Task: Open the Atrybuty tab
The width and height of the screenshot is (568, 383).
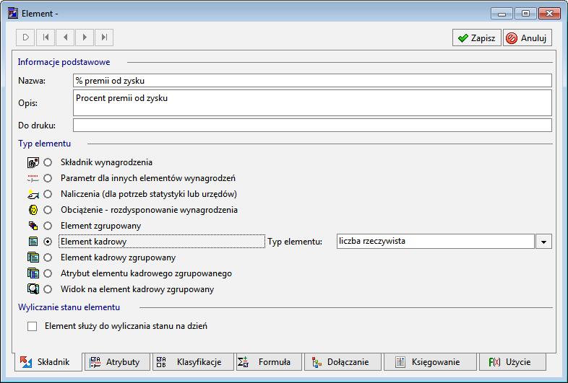Action: click(x=117, y=362)
